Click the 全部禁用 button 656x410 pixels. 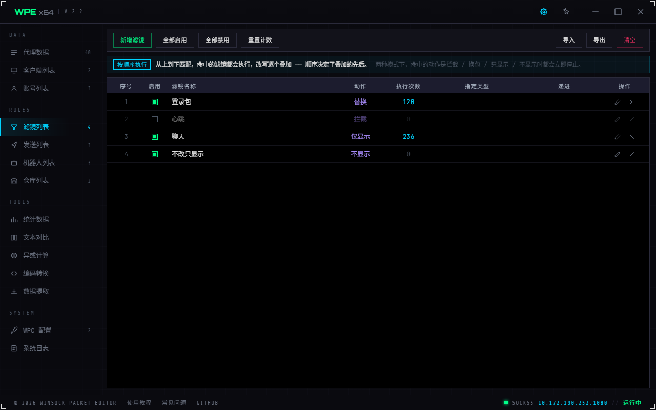[x=217, y=40]
